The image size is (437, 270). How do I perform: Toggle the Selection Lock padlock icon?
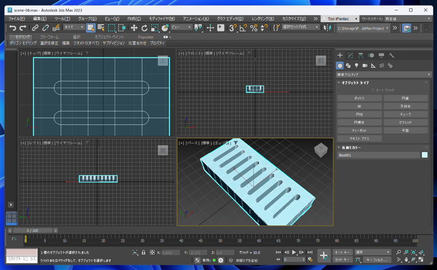point(144,253)
